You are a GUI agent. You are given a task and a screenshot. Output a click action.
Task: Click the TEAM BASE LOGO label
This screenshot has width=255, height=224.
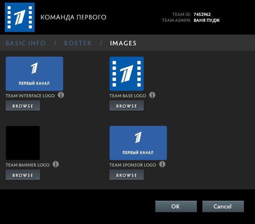click(128, 96)
